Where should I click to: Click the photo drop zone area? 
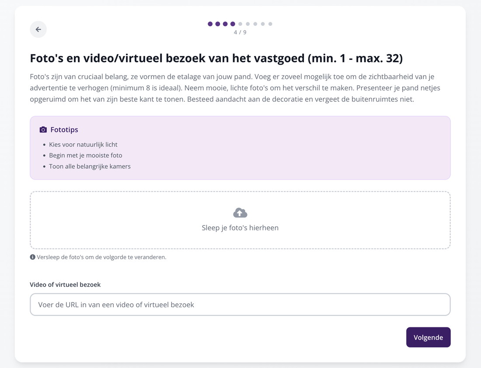[240, 220]
